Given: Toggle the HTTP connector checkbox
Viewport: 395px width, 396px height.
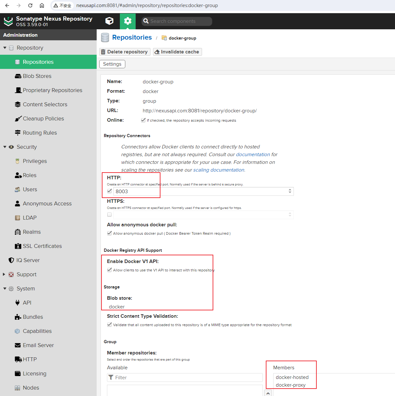Looking at the screenshot, I should (110, 191).
